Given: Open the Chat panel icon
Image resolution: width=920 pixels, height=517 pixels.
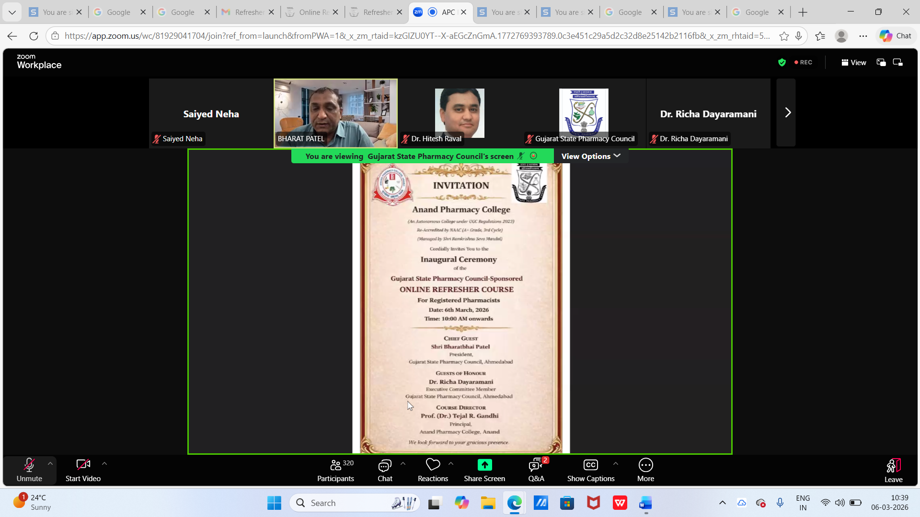Looking at the screenshot, I should [384, 465].
